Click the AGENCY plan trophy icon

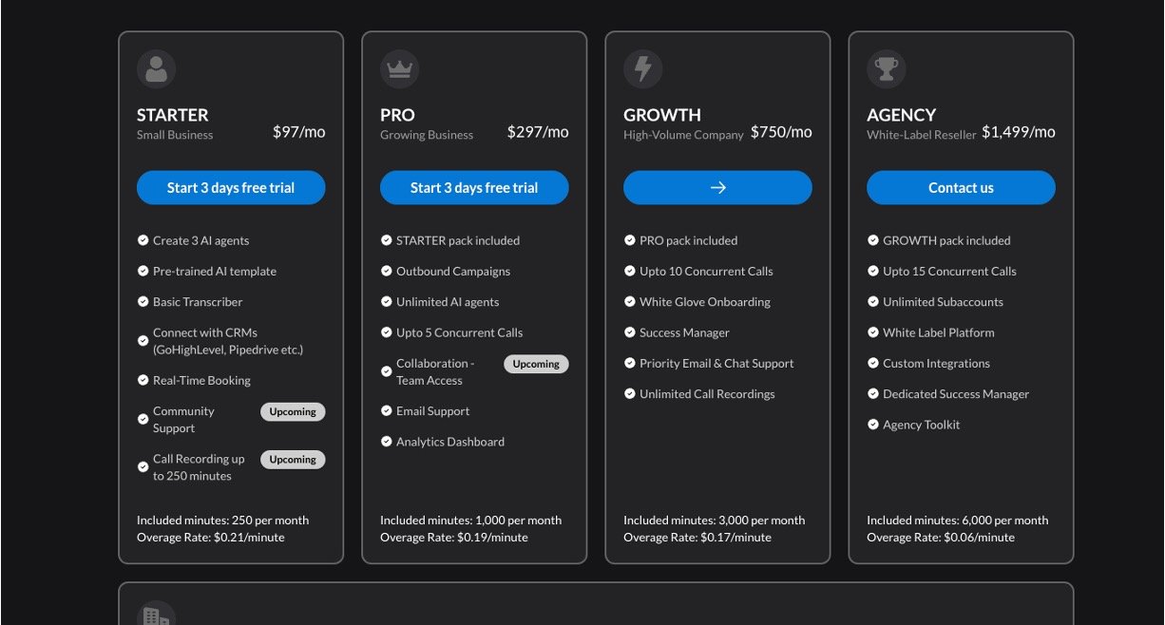tap(887, 69)
